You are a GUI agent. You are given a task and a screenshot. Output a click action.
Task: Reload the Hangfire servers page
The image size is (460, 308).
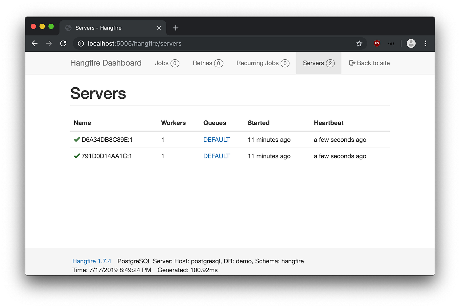pyautogui.click(x=63, y=43)
